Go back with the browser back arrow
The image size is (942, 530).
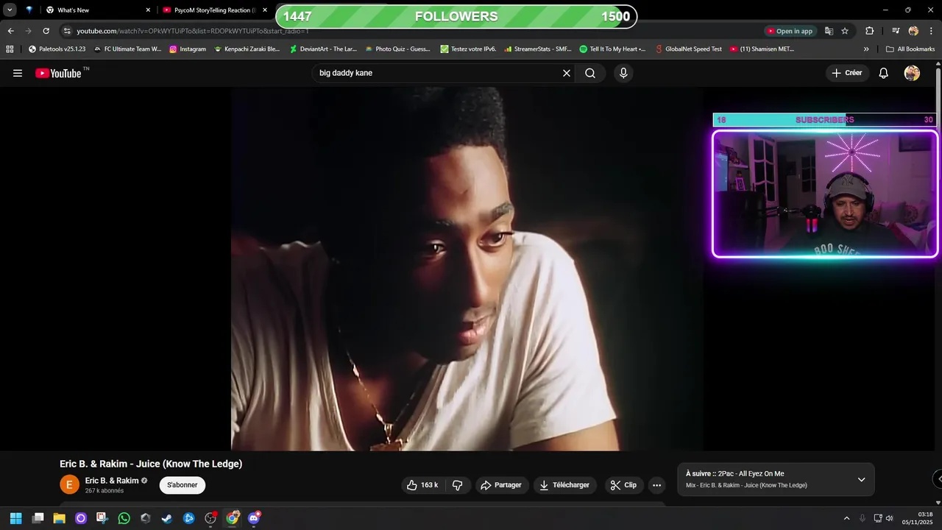pyautogui.click(x=10, y=31)
